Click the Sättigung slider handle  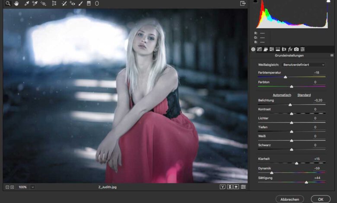pyautogui.click(x=306, y=182)
